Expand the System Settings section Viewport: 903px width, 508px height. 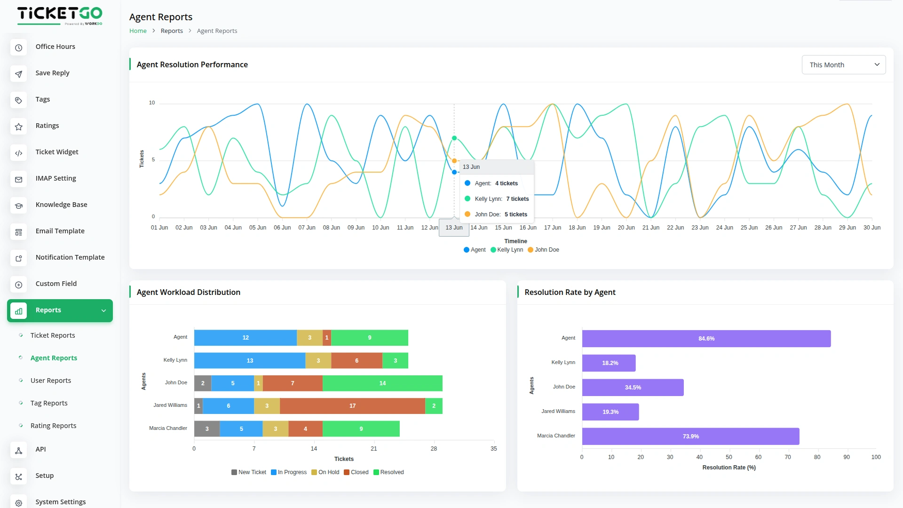(x=61, y=502)
